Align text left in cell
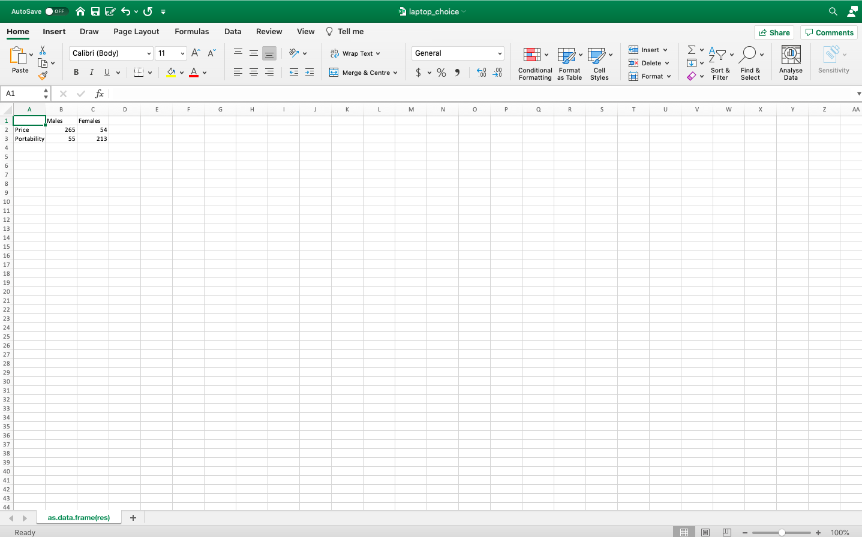Screen dimensions: 862x537 238,73
